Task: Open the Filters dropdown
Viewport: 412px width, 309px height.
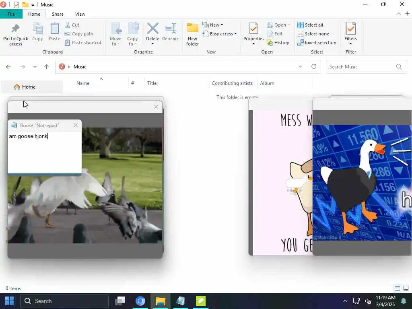Action: (x=350, y=33)
